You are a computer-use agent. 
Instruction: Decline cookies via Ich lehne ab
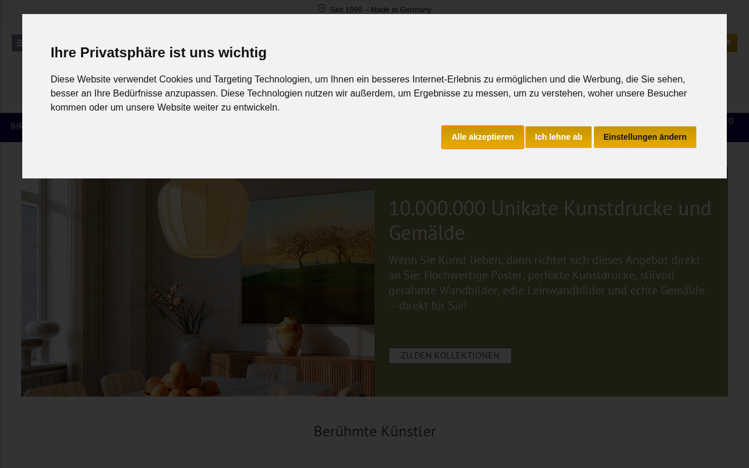558,137
